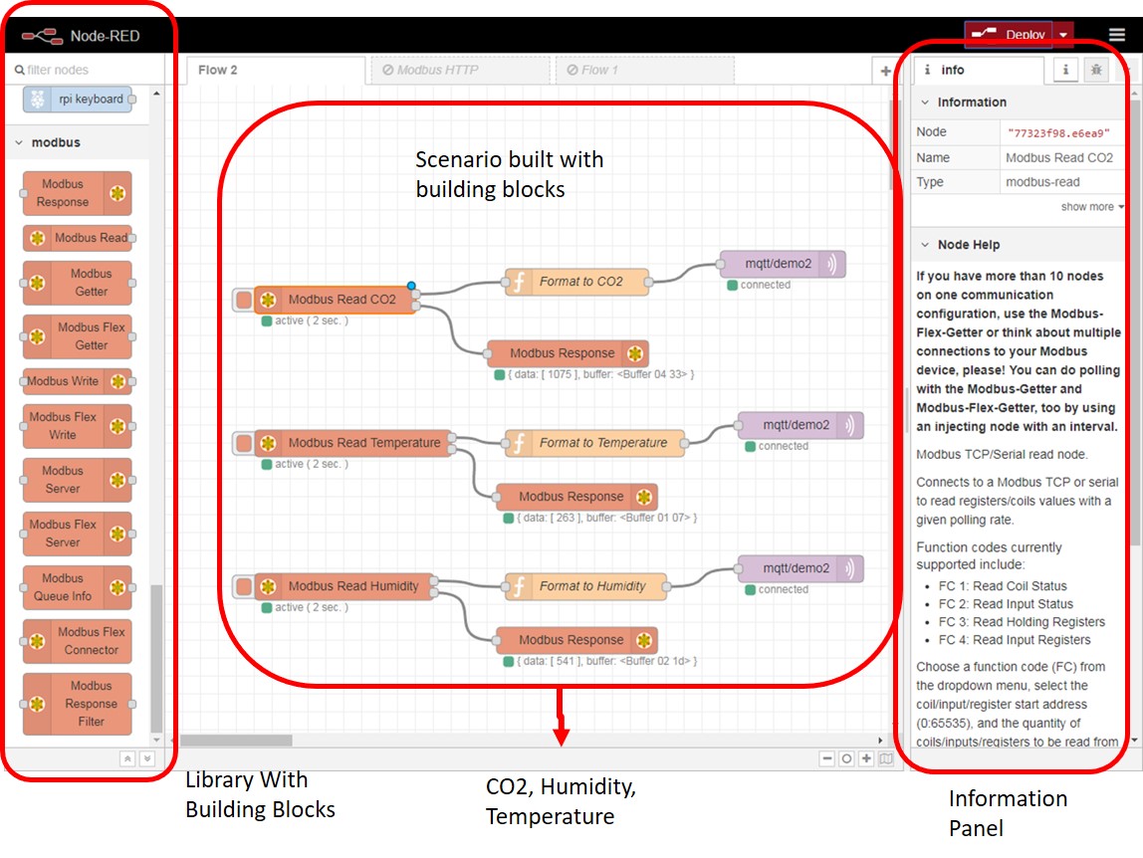
Task: Click the Name value Modbus Read CO2
Action: pos(1059,157)
